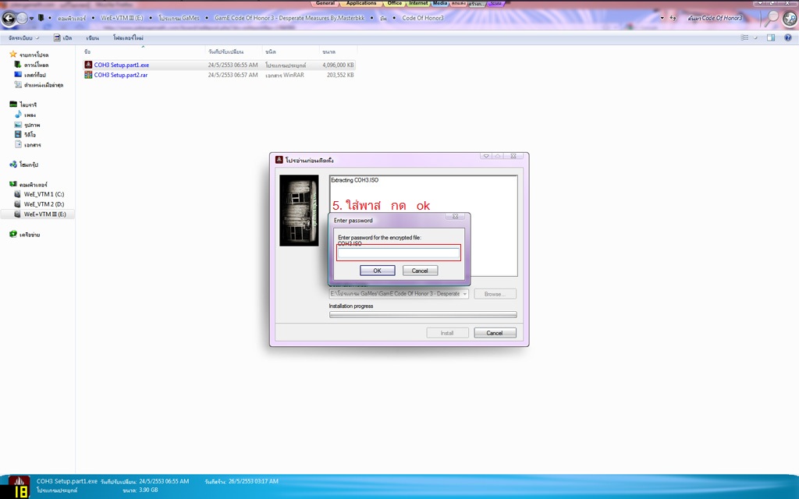This screenshot has width=799, height=499.
Task: Sort by the วันที่ปรับเปลี่ยน date column header
Action: tap(233, 51)
